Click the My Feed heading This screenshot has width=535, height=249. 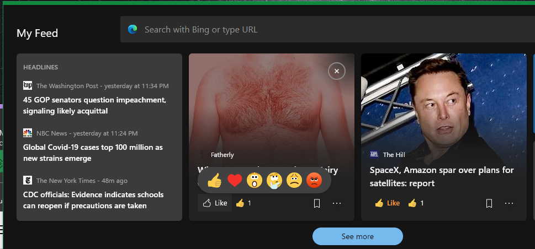click(37, 34)
